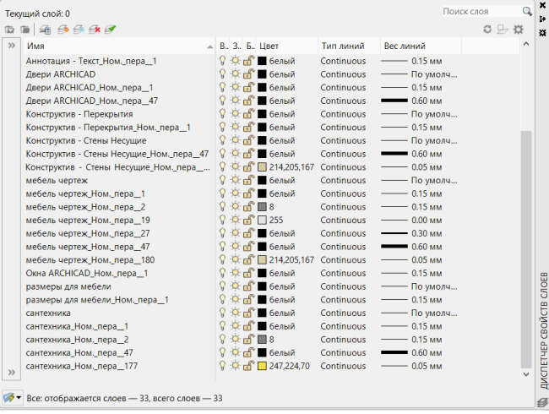Click the Set Current layer green checkmark icon
The image size is (549, 414).
click(111, 30)
